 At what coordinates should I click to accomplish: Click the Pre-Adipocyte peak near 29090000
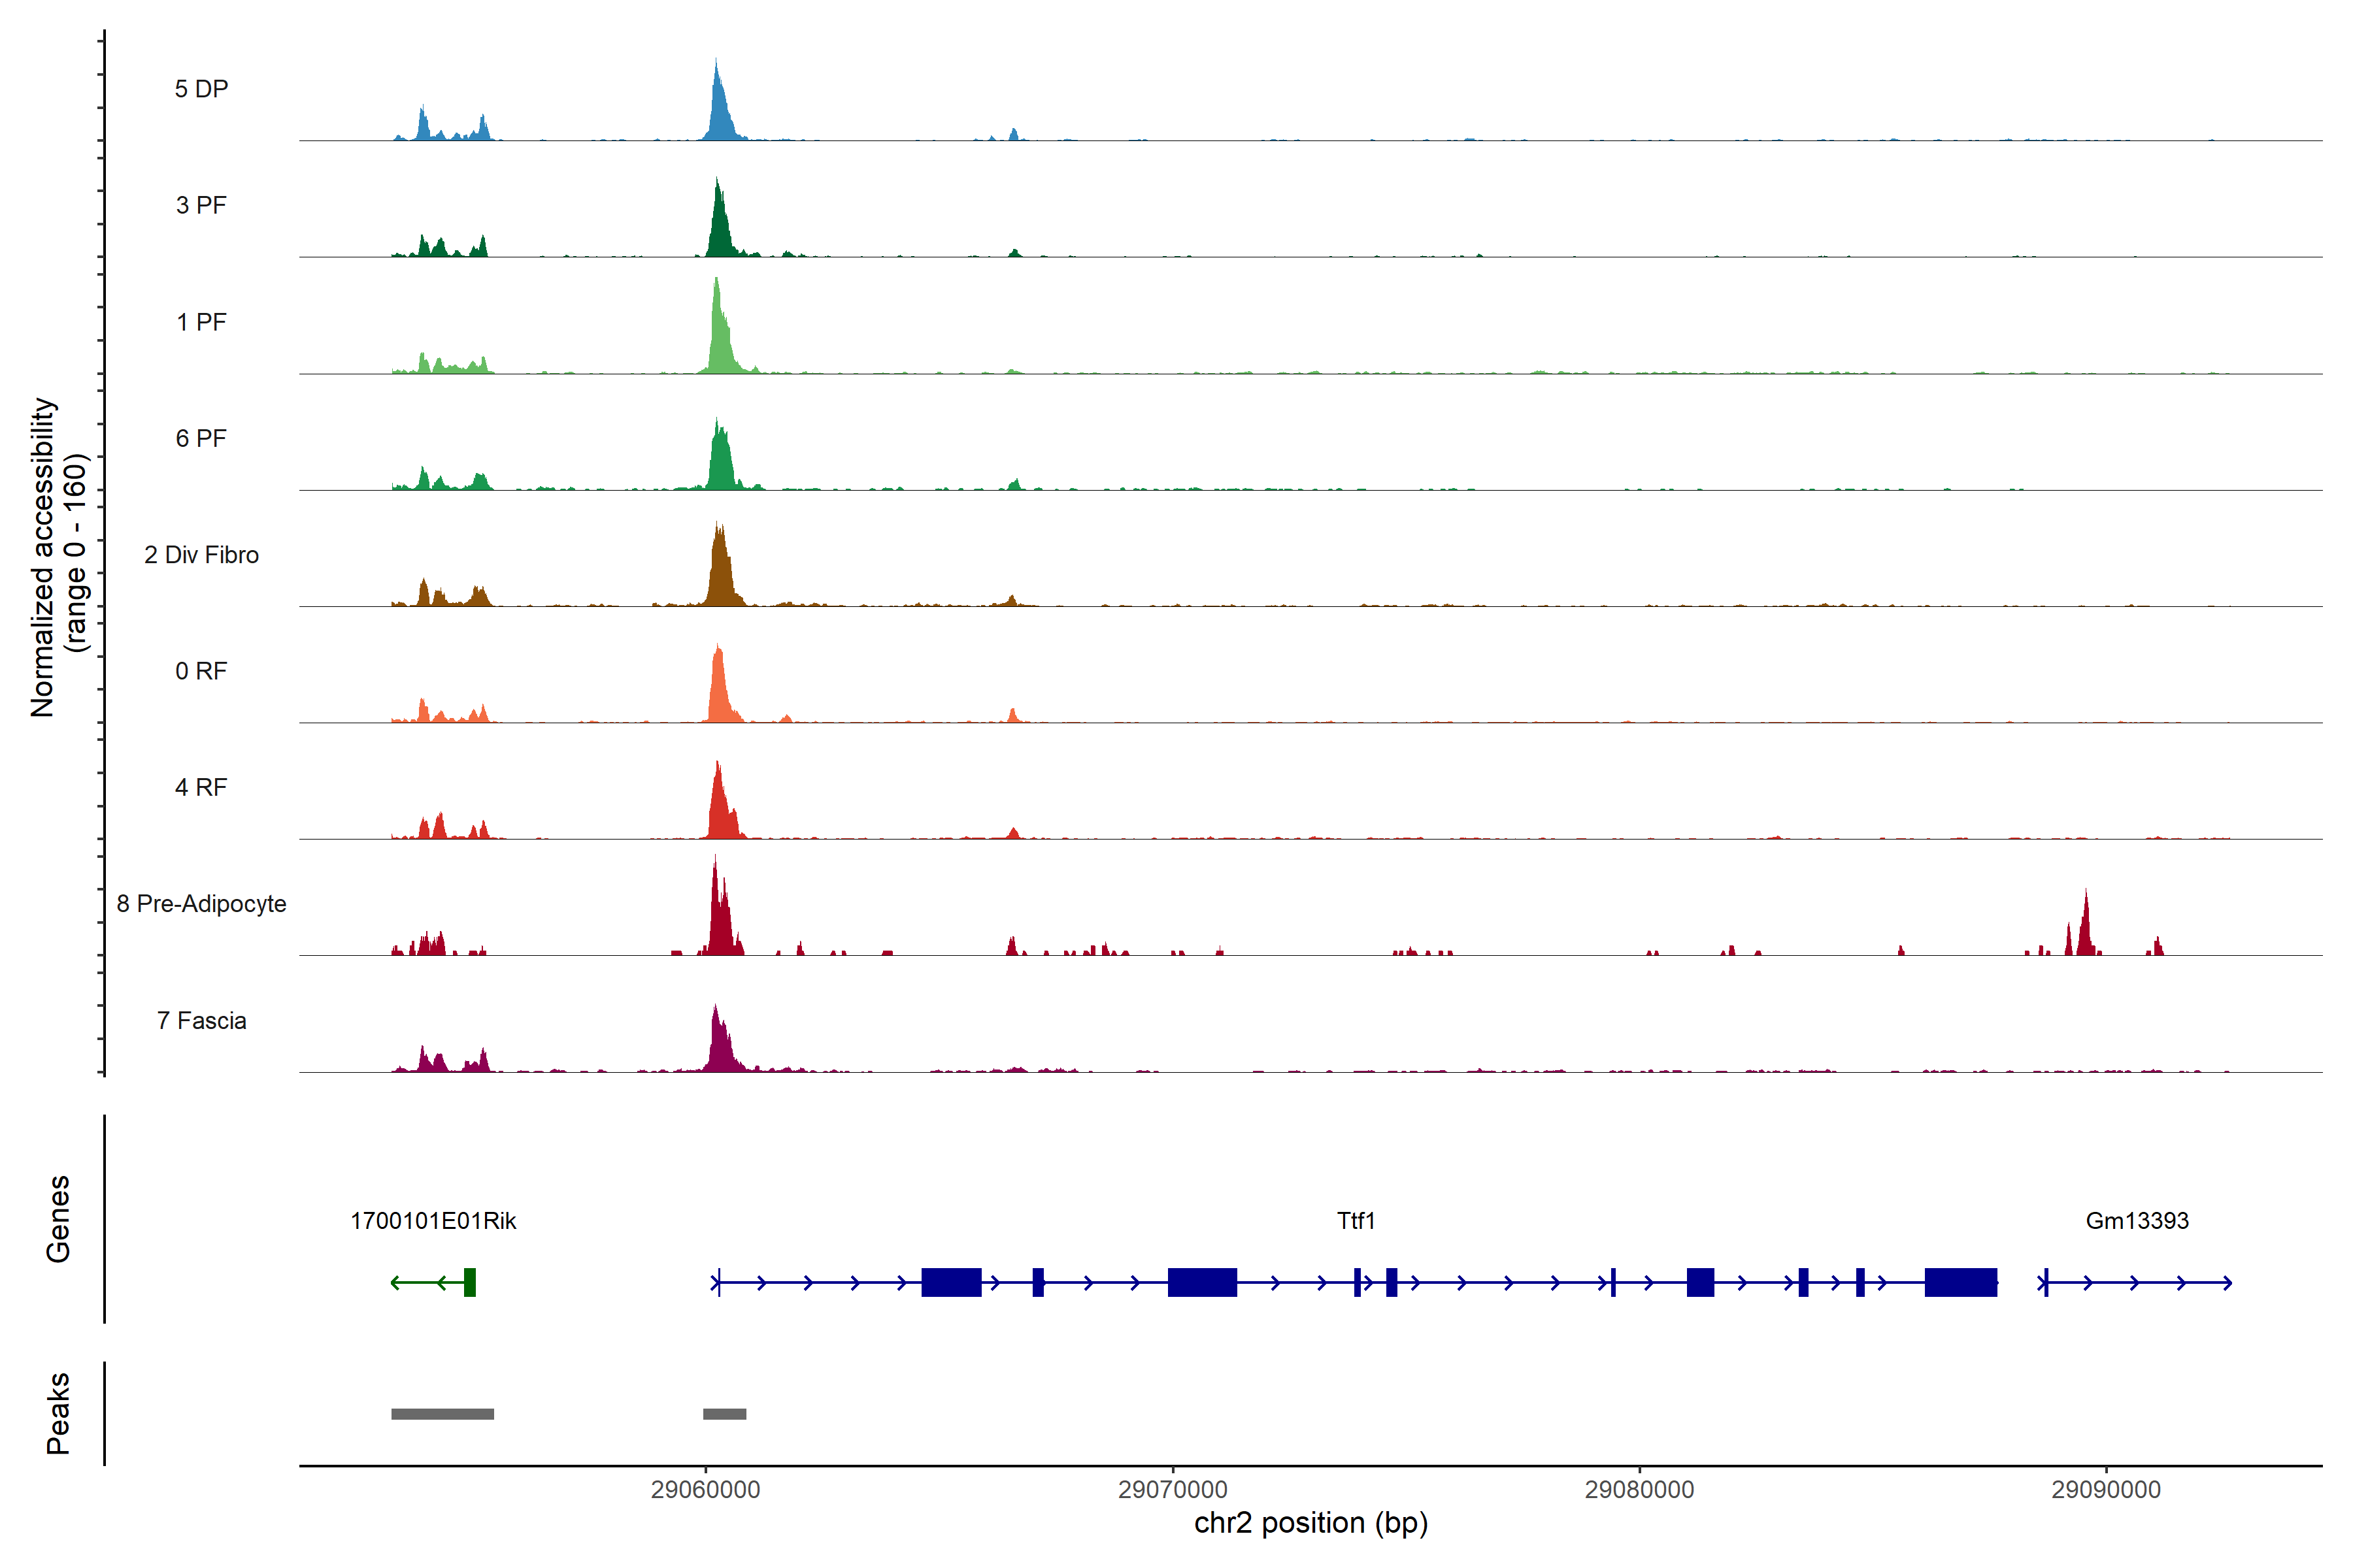(2085, 930)
